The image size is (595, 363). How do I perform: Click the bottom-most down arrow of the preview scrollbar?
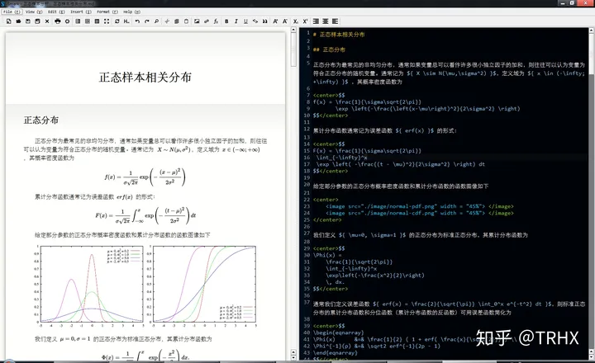pos(293,358)
